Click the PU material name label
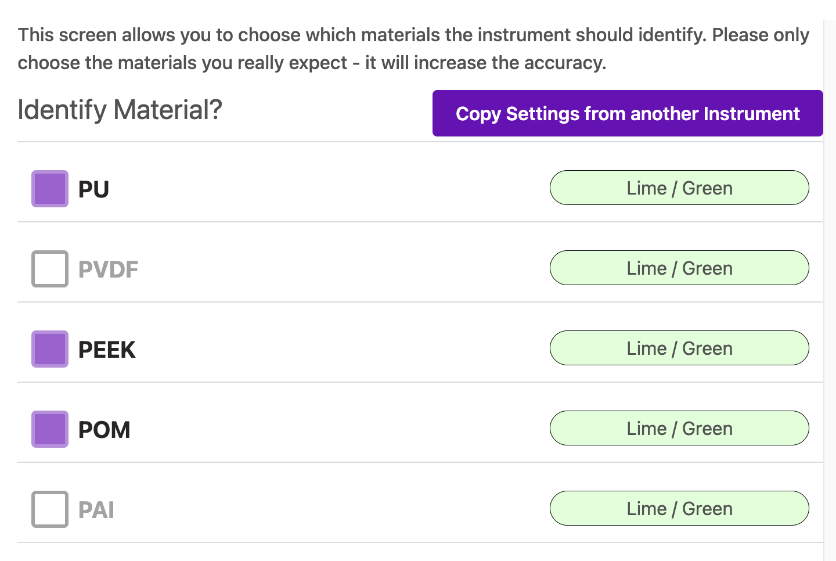 [x=93, y=189]
